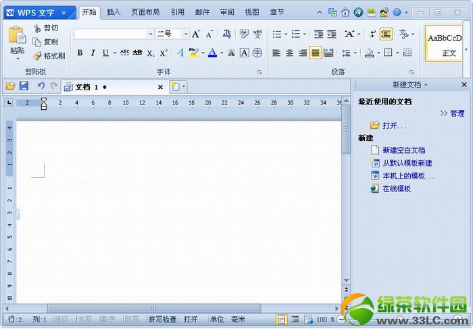Open the font size 二号 dropdown
Viewport: 473px width, 335px height.
(x=186, y=34)
